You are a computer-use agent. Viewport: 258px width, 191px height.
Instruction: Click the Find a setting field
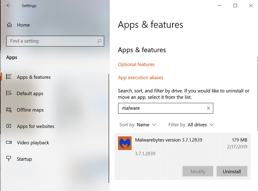click(x=52, y=41)
